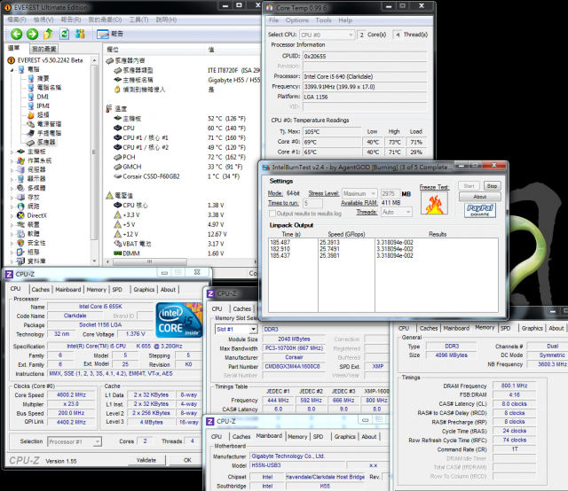Click the Freeze Test label link

(x=434, y=187)
